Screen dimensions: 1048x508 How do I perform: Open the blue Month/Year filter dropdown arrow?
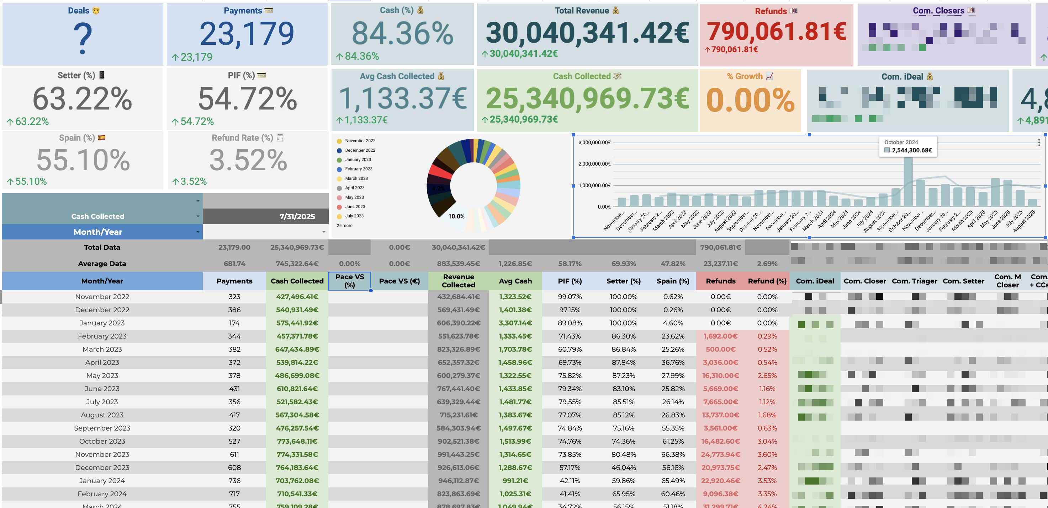point(198,232)
